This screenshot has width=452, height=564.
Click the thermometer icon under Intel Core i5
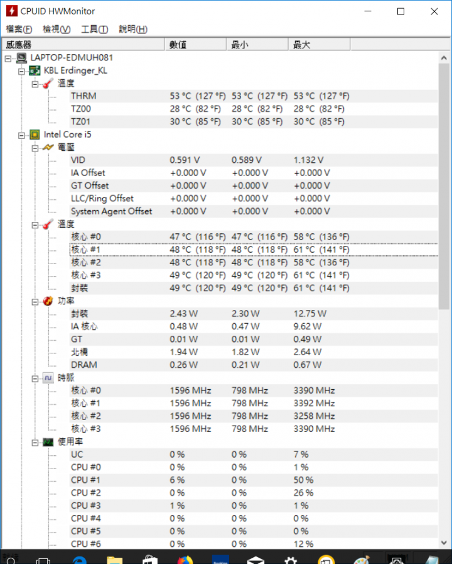tap(48, 224)
